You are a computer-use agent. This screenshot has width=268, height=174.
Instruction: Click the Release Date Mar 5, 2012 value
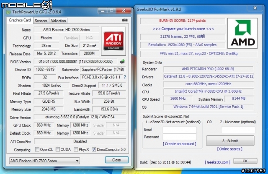pos(46,53)
